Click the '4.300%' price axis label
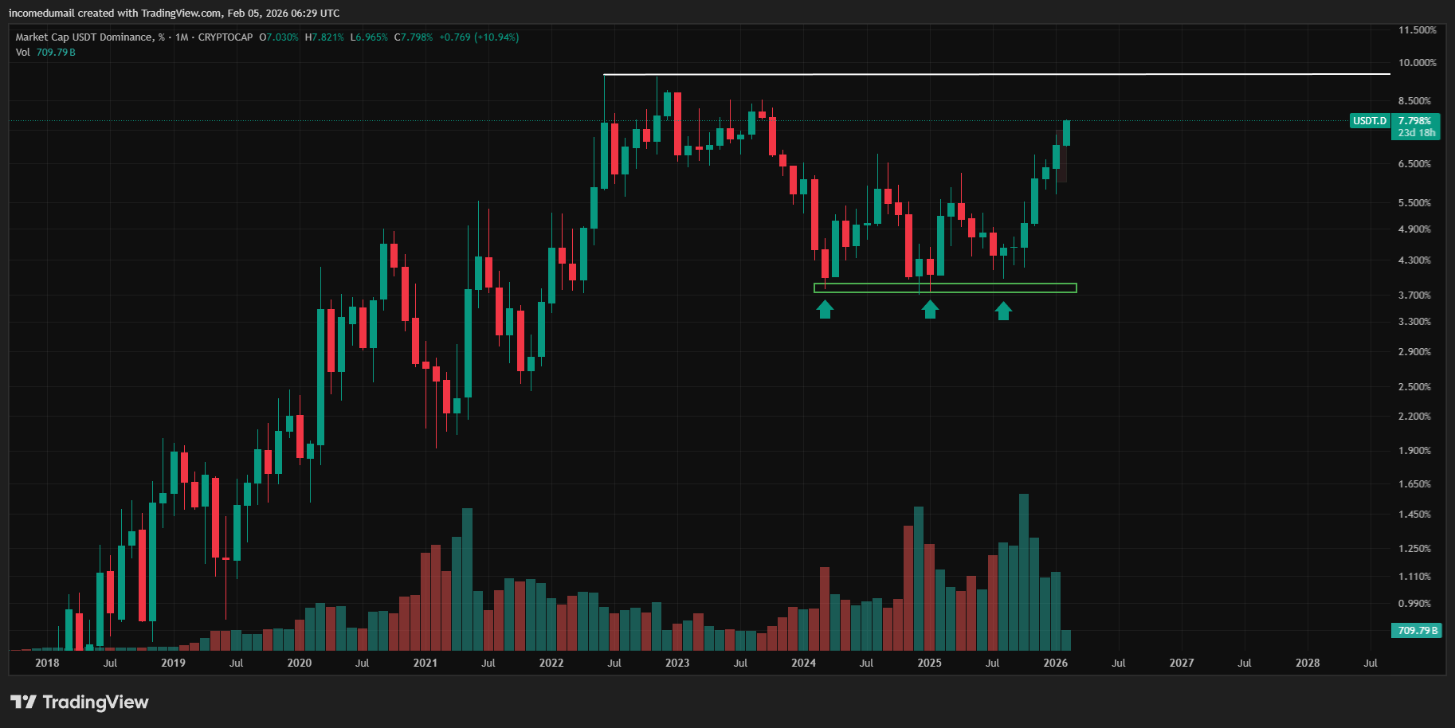 1414,260
